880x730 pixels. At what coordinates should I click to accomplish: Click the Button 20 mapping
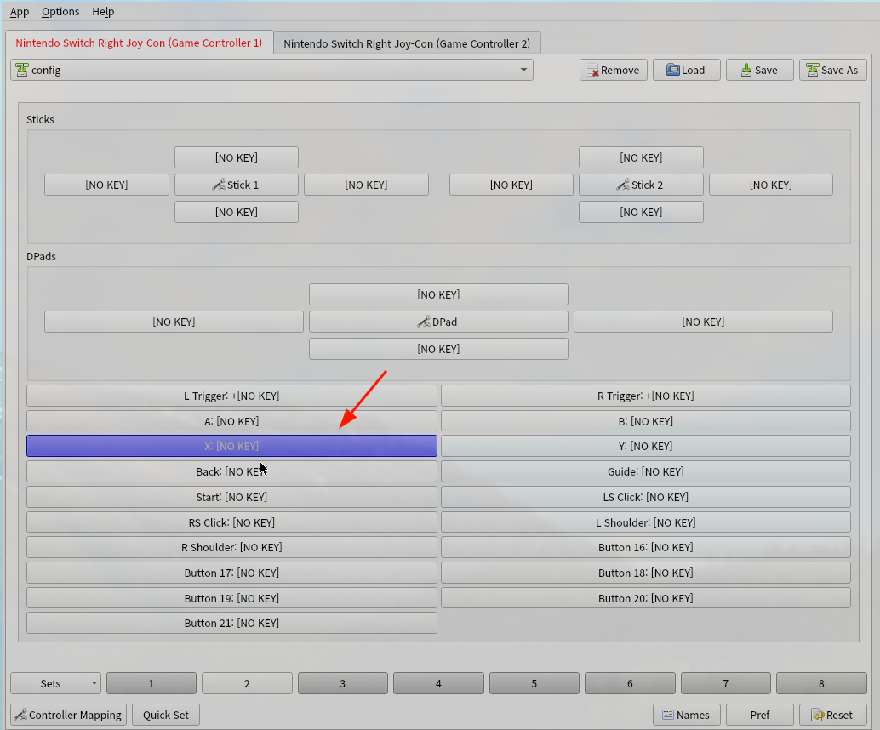646,598
